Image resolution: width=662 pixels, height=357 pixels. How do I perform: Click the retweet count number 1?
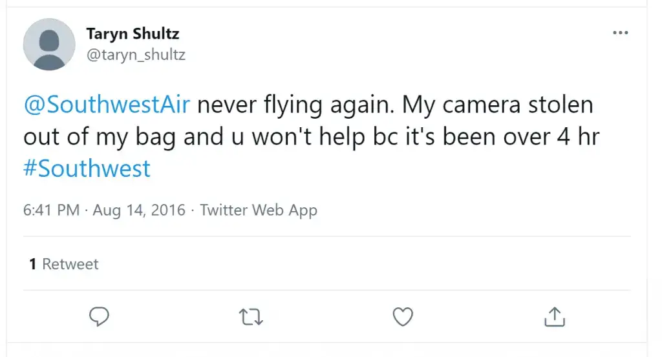click(x=32, y=264)
